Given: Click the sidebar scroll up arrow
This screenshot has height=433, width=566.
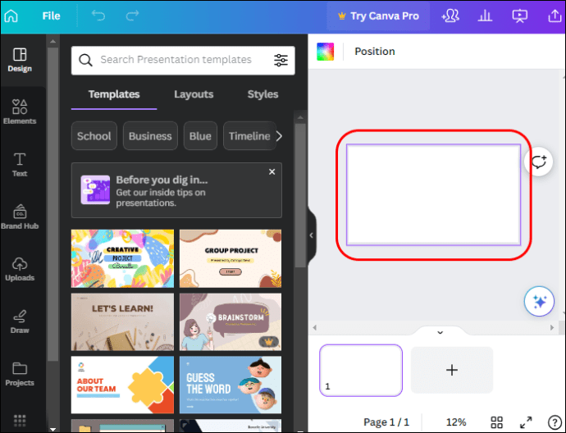Looking at the screenshot, I should click(x=53, y=41).
